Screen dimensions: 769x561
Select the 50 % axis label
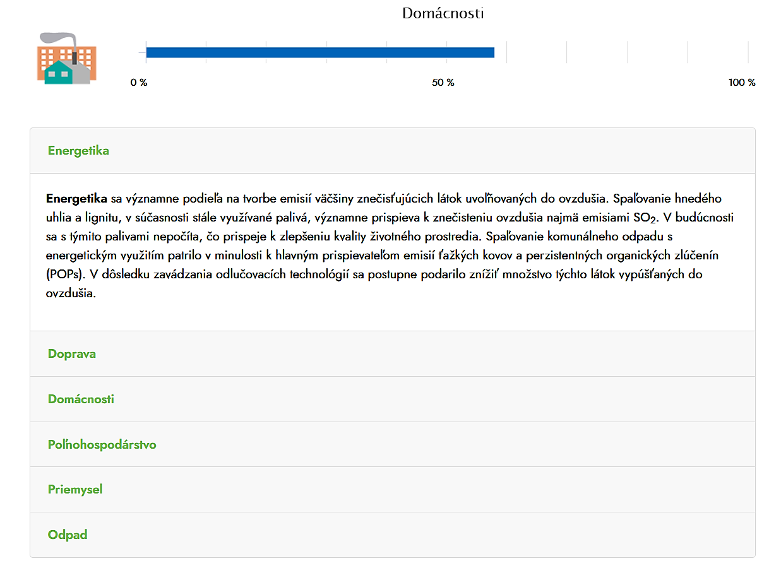pyautogui.click(x=443, y=83)
